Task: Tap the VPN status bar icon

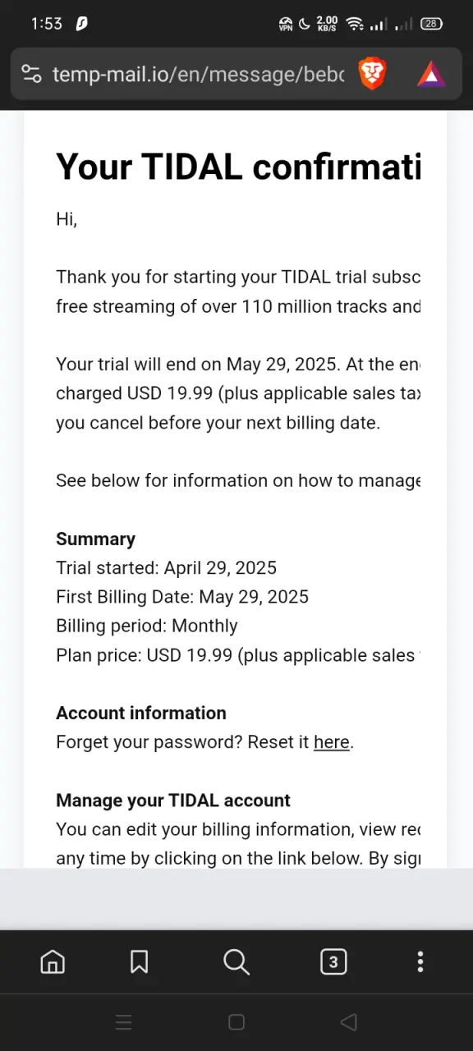Action: 286,24
